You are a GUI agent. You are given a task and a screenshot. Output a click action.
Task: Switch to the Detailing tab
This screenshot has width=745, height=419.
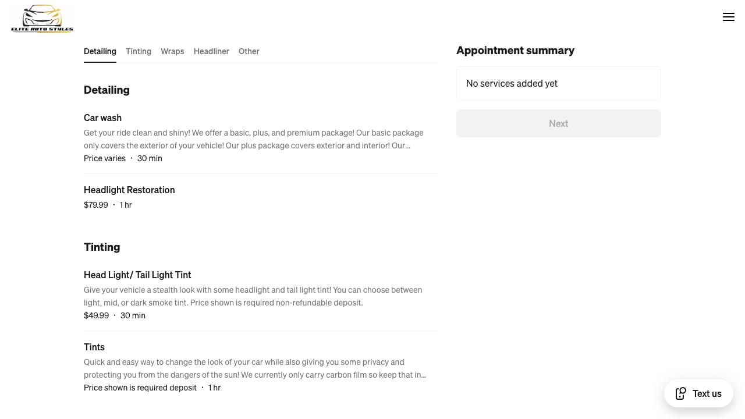point(100,51)
